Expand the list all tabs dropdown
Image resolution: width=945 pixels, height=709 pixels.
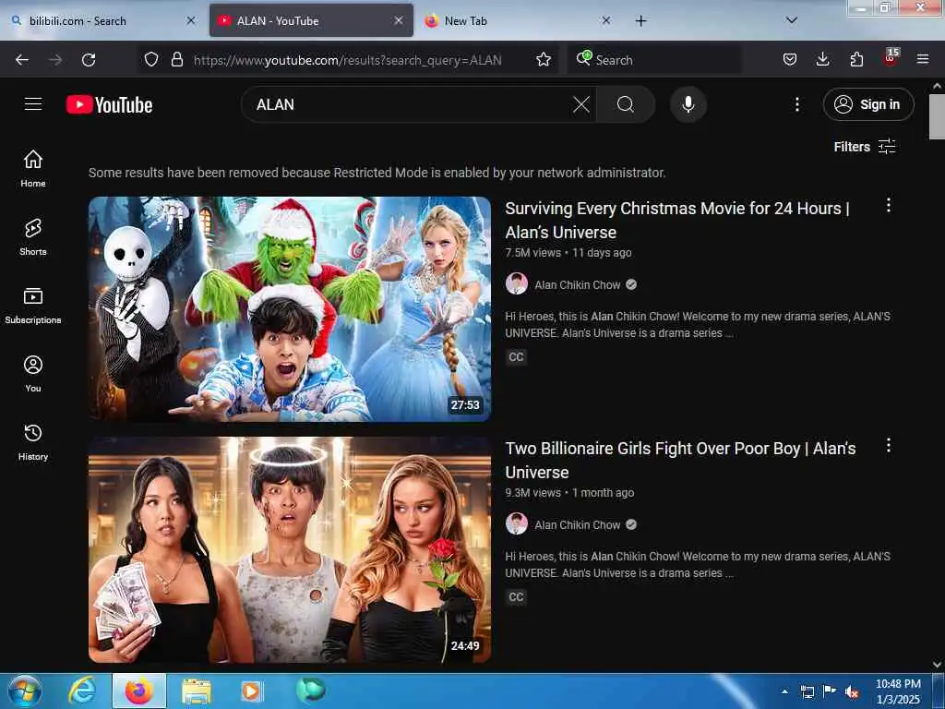click(x=791, y=20)
